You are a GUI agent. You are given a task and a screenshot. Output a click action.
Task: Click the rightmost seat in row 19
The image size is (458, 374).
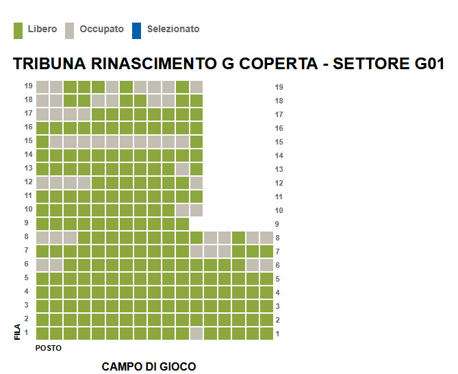click(x=196, y=87)
